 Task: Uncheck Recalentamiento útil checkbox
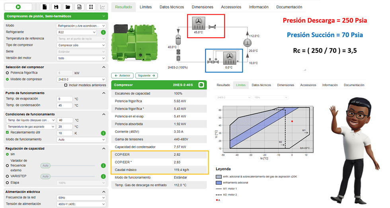click(7, 133)
